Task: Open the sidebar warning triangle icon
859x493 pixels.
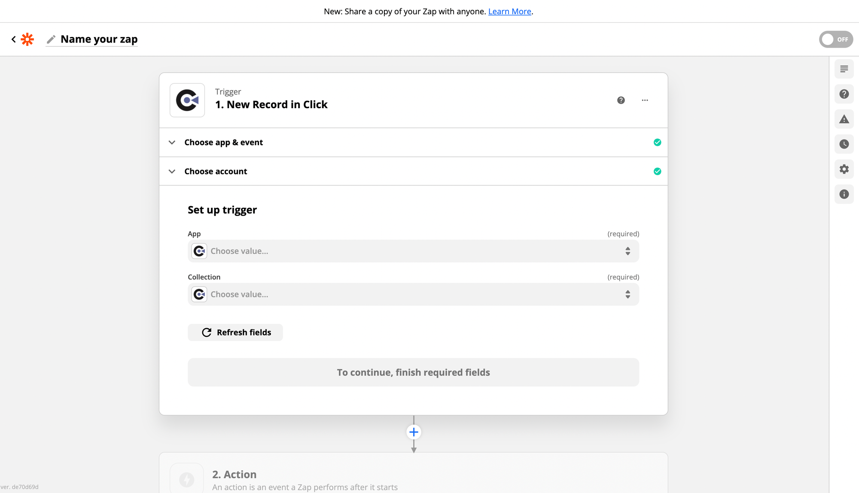Action: [844, 119]
